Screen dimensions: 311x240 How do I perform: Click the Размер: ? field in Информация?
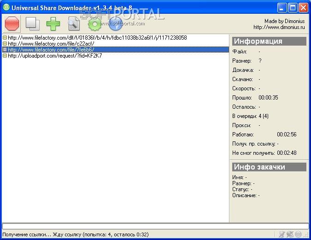tap(247, 61)
